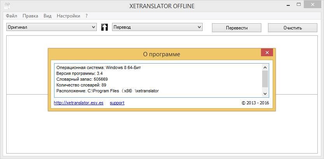Click the info box scrollbar thumb
The height and width of the screenshot is (159, 324).
(x=265, y=79)
